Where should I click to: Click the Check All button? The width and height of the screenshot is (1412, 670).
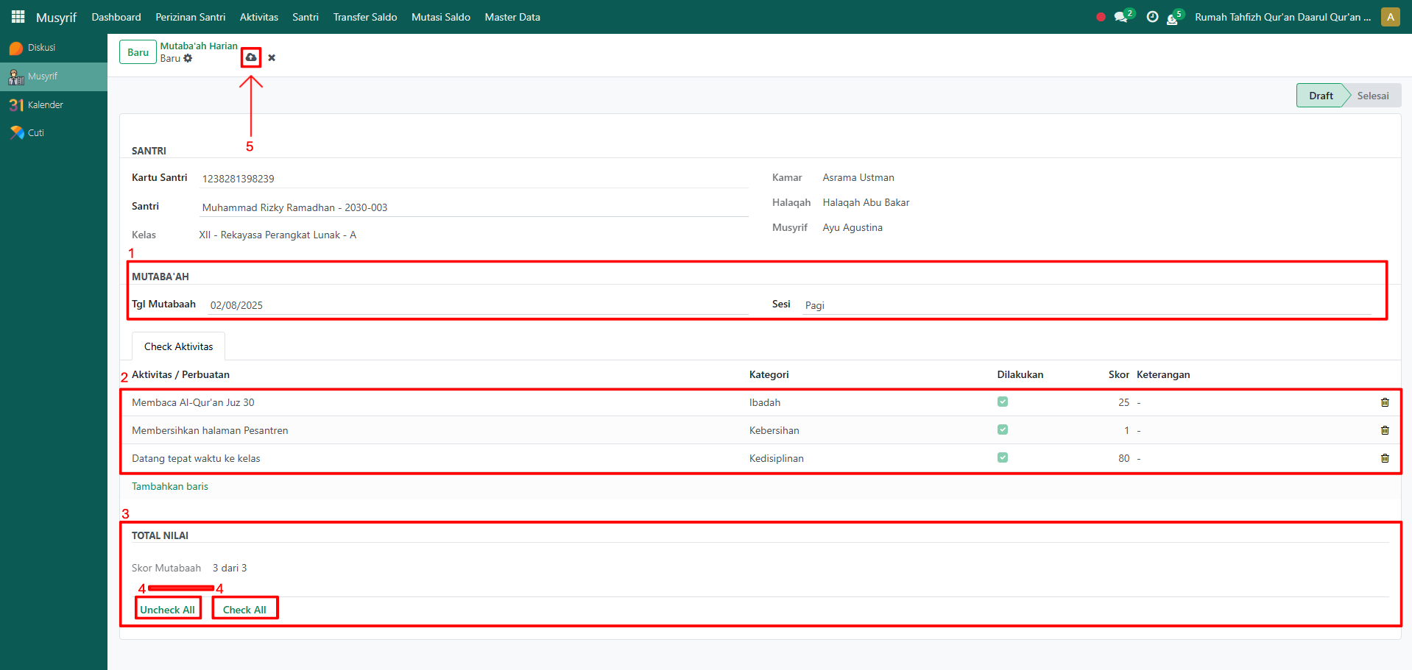click(x=244, y=609)
